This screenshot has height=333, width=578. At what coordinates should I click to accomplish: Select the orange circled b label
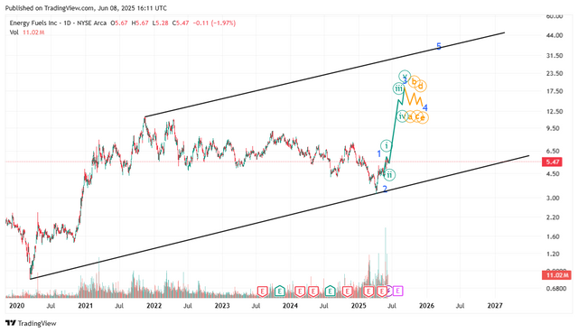(x=414, y=81)
